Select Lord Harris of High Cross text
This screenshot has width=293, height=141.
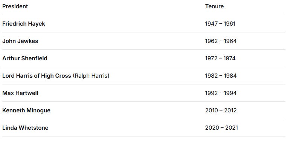(x=37, y=76)
